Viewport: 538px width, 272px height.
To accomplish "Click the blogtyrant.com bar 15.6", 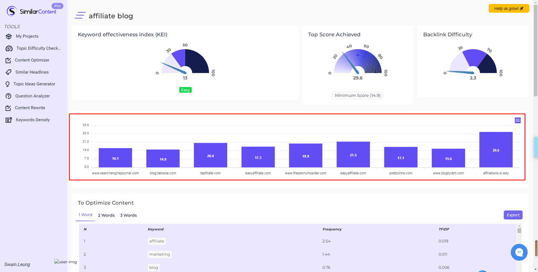I will click(x=448, y=158).
